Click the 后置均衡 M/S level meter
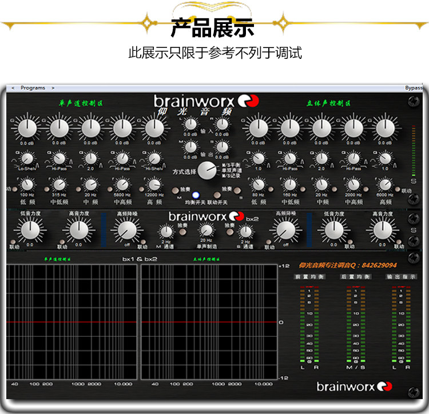 [x=356, y=325]
